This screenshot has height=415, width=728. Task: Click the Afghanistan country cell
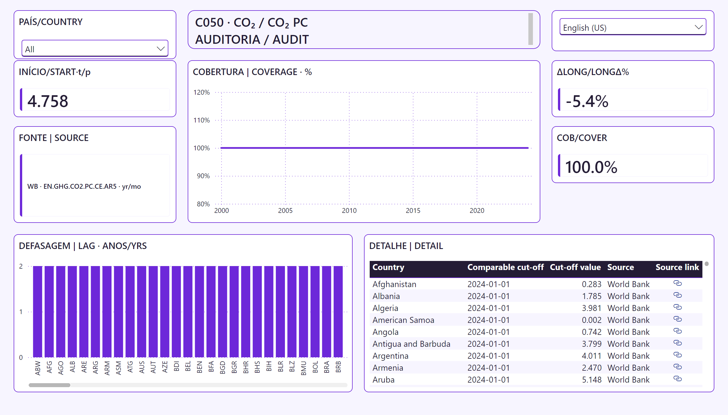(x=394, y=284)
